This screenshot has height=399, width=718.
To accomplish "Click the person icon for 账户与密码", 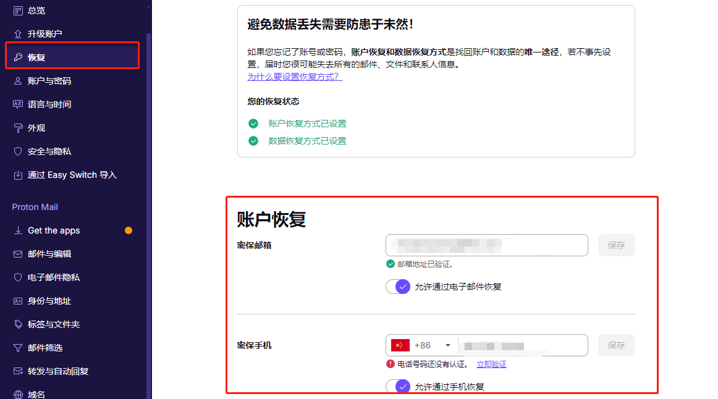I will tap(18, 81).
